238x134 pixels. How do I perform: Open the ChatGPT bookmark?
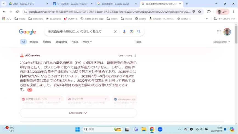click(183, 19)
